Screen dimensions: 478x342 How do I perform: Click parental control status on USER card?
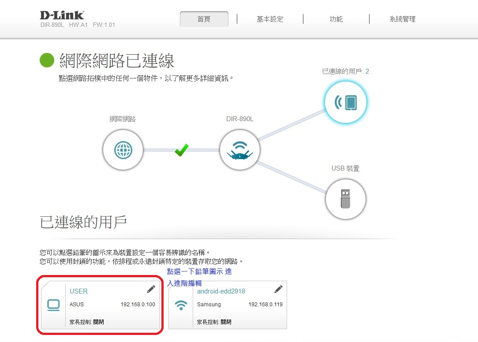point(87,322)
